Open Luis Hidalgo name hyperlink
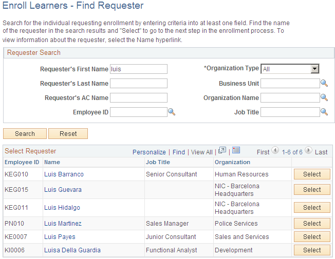Viewport: 335px width, 259px height. (x=62, y=208)
